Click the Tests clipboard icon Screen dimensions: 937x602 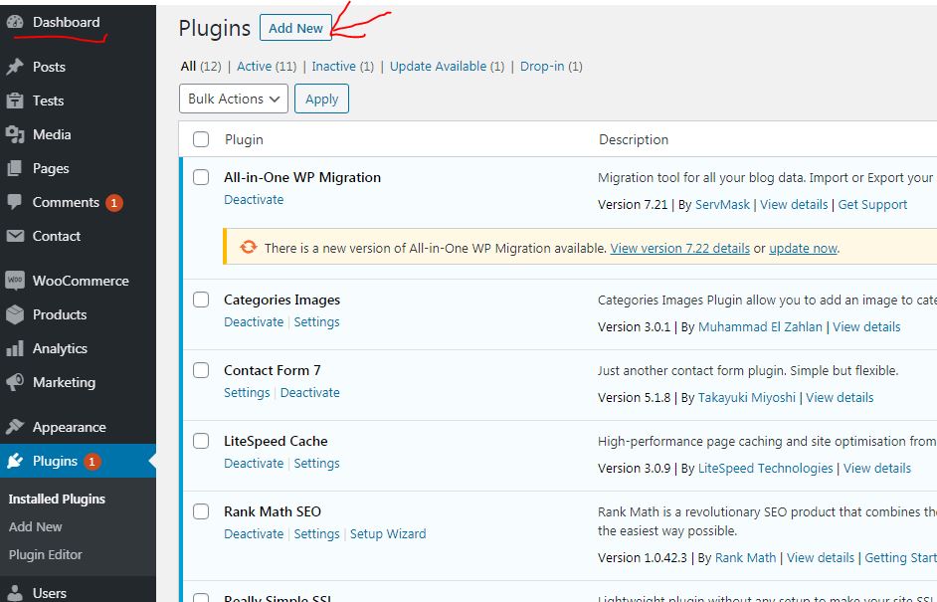coord(15,100)
